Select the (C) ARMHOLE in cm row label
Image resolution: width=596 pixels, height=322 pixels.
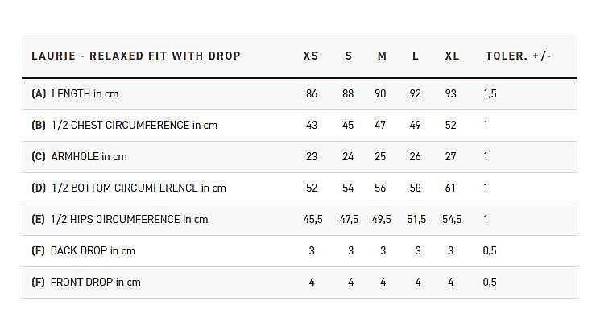79,157
